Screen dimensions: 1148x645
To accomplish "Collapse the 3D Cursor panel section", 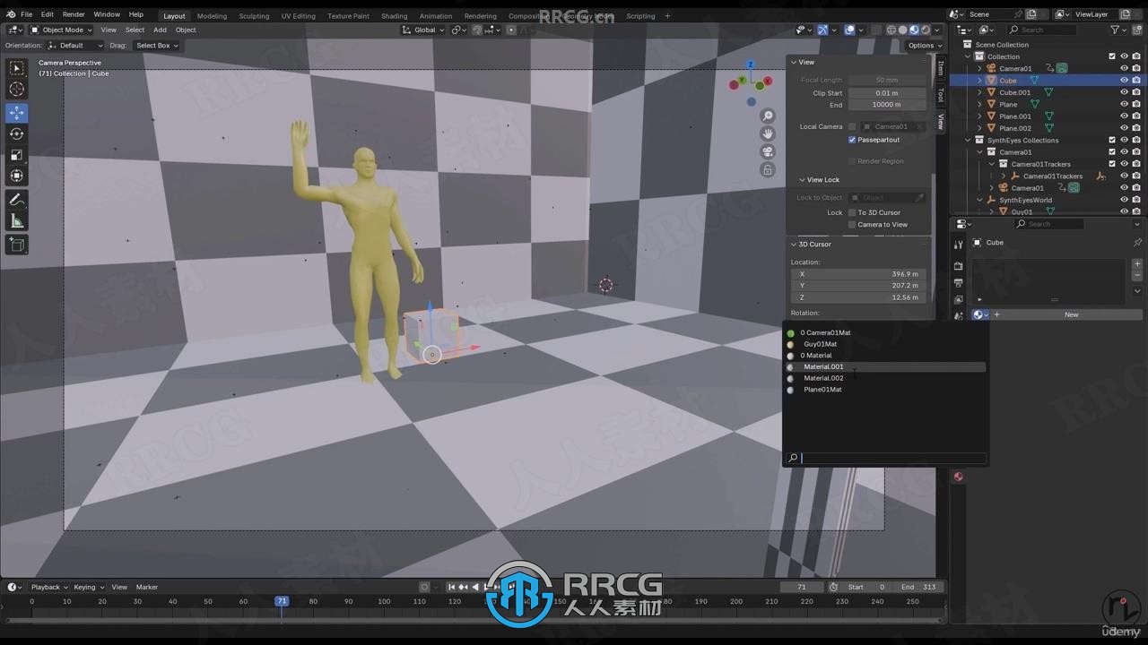I will pyautogui.click(x=794, y=244).
